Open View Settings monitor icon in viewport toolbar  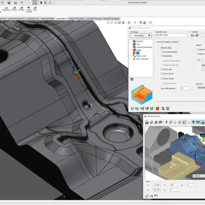pyautogui.click(x=150, y=23)
